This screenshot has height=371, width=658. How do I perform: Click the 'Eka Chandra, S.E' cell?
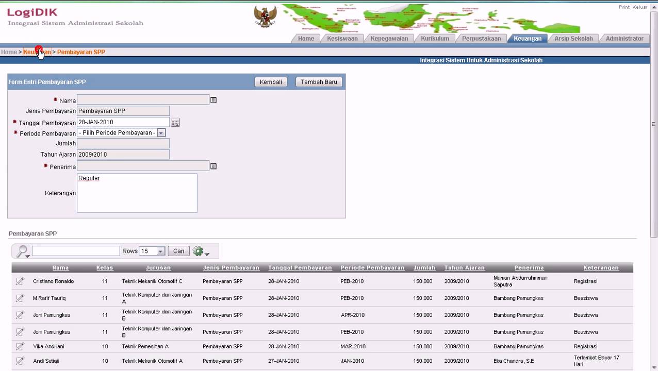tap(514, 361)
